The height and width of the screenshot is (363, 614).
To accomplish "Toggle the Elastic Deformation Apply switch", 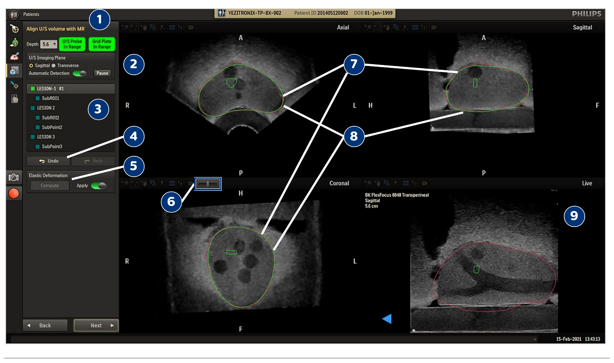I will tap(98, 186).
